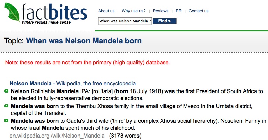The height and width of the screenshot is (140, 268).
Task: Click the snippet about the first President of South Africa
Action: 137,95
